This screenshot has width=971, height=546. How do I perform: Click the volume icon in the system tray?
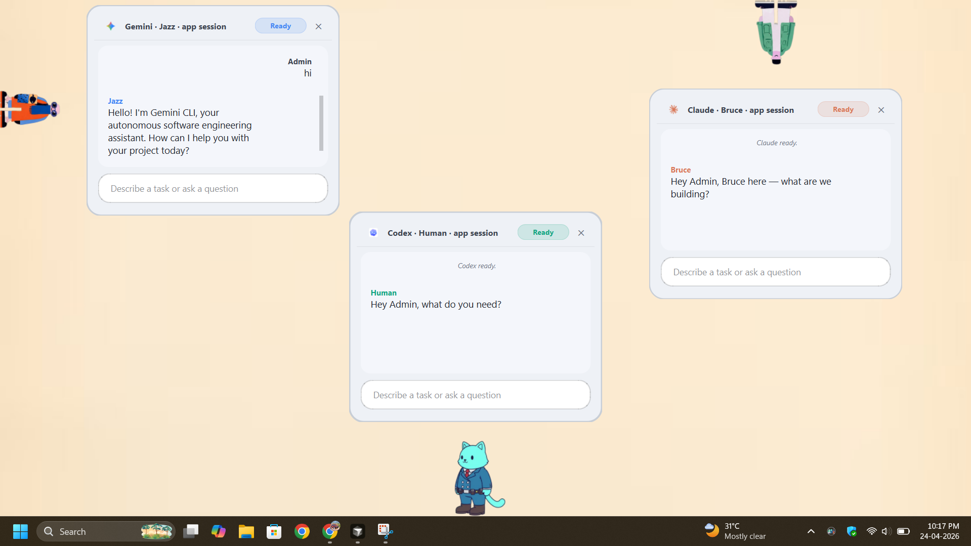pyautogui.click(x=886, y=531)
